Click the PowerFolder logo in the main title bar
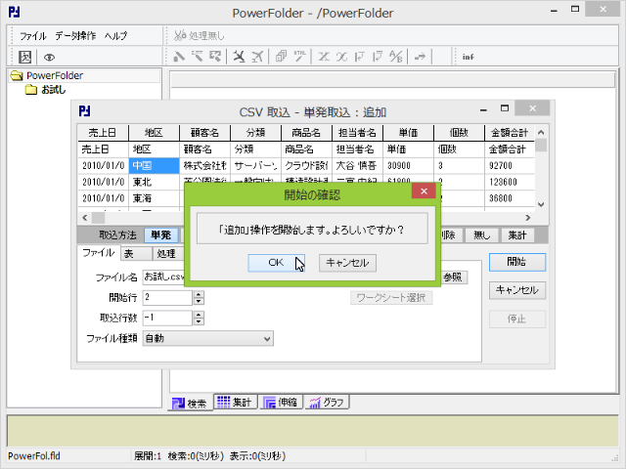Viewport: 626px width, 469px height. 14,13
